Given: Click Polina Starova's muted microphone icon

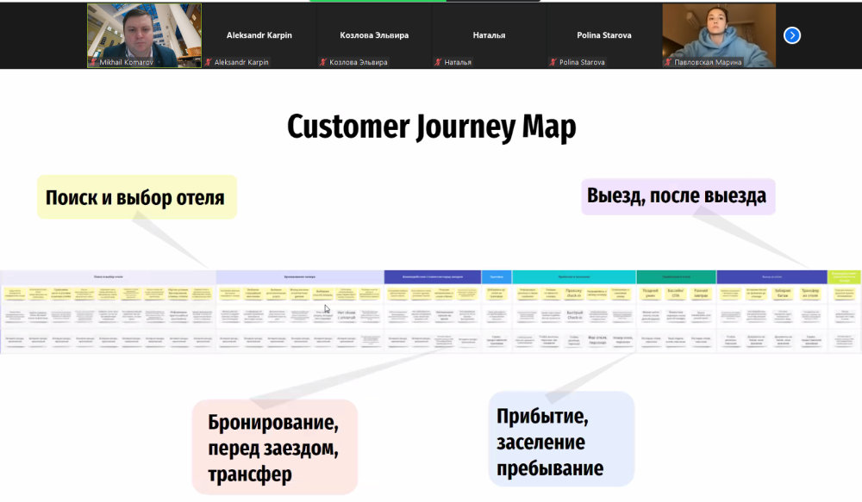Looking at the screenshot, I should (553, 62).
